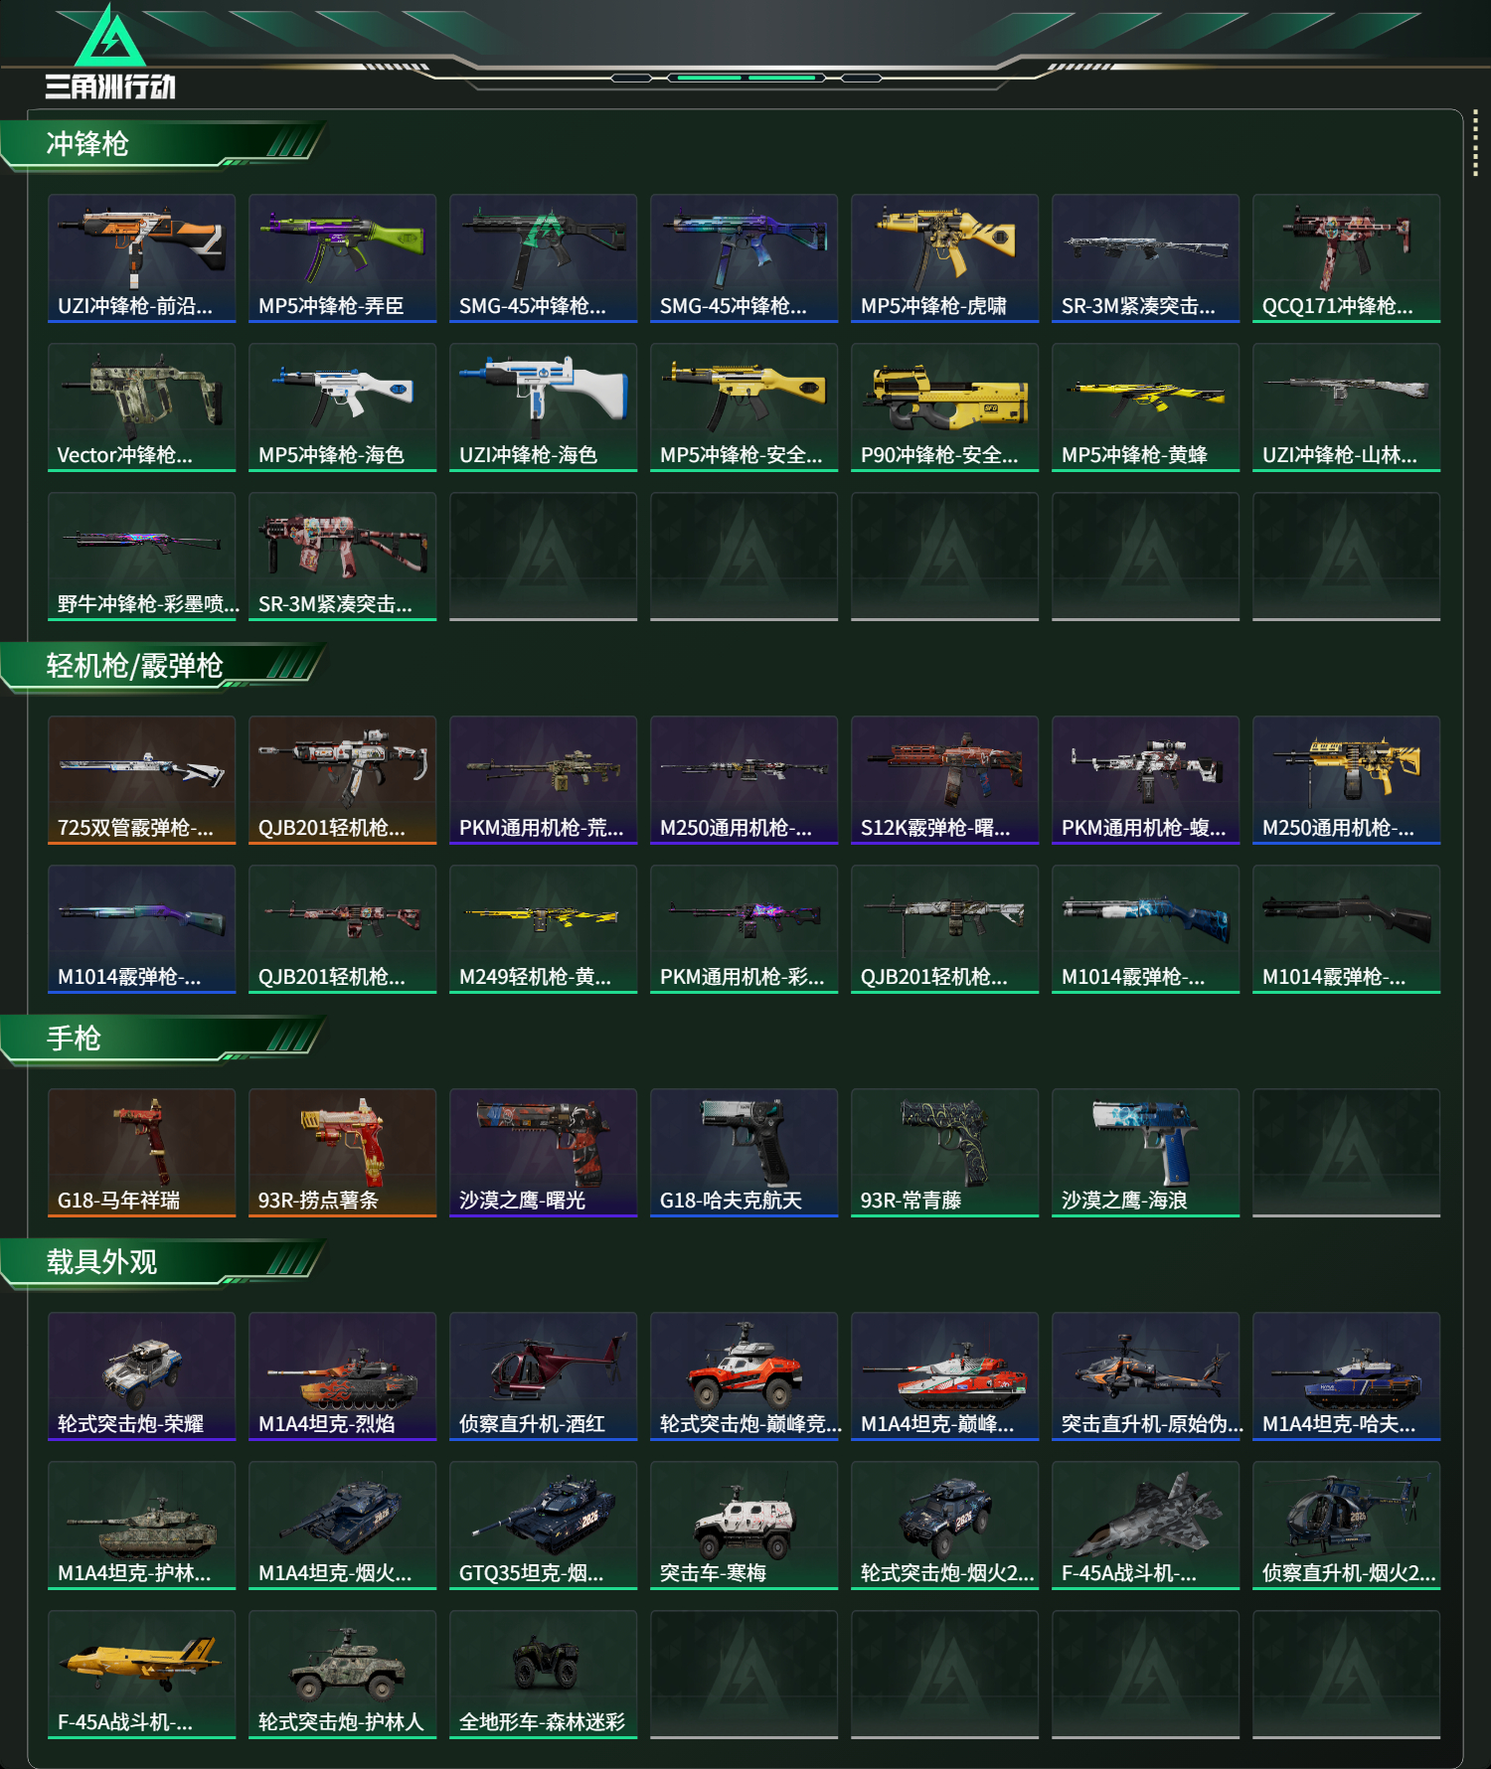Select the M249轻机枪 yellow skin
Image resolution: width=1491 pixels, height=1769 pixels.
(x=543, y=929)
